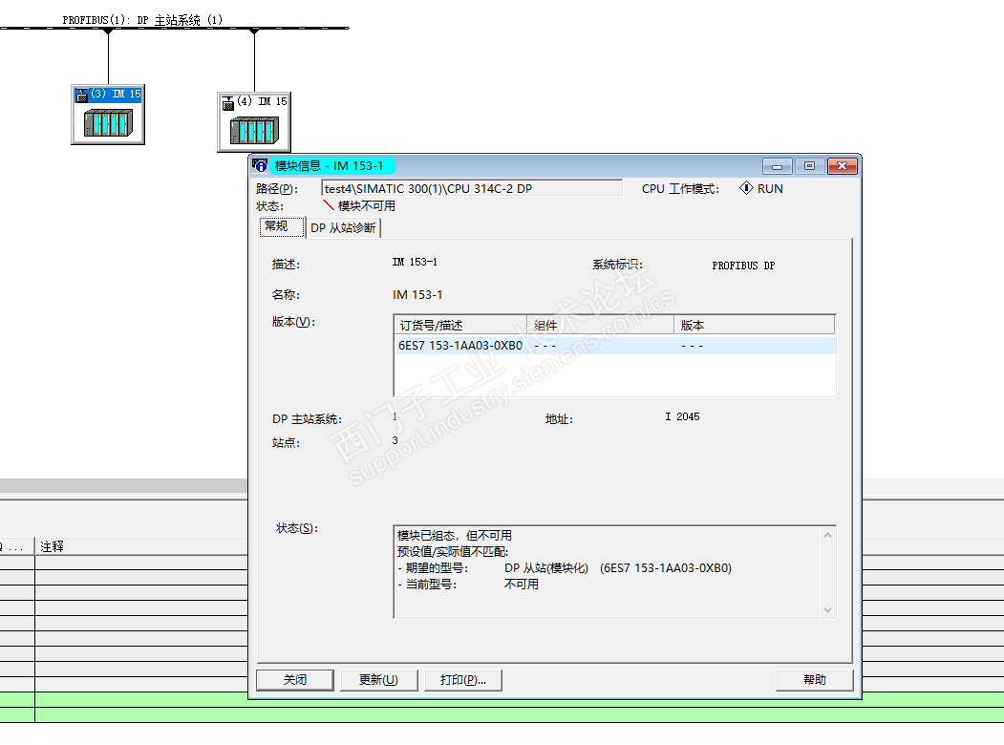Maximize the module information dialog

pos(809,166)
